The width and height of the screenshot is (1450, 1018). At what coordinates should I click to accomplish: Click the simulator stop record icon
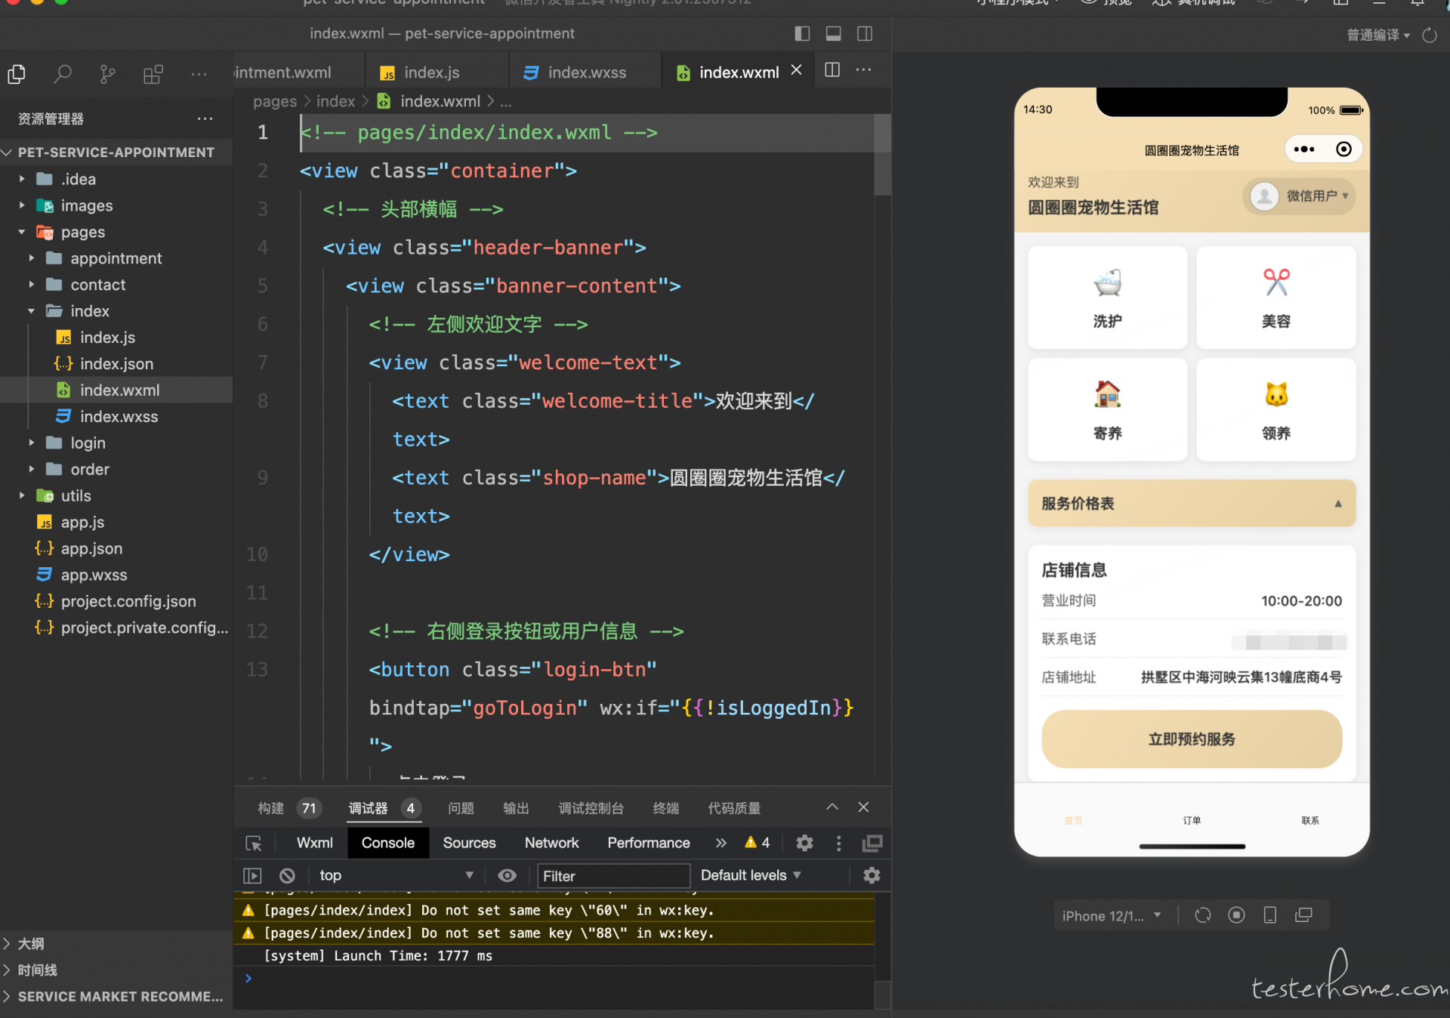(x=1236, y=915)
